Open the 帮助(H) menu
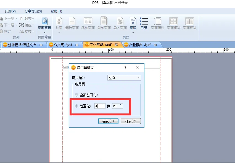The width and height of the screenshot is (235, 163). tap(56, 11)
